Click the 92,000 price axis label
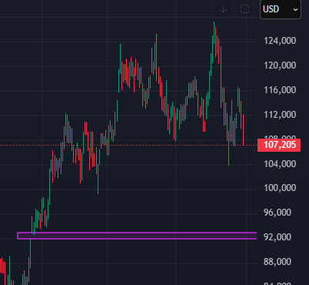The width and height of the screenshot is (309, 285). (x=277, y=237)
